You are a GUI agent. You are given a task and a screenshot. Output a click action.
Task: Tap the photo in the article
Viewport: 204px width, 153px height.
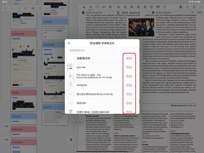[141, 27]
